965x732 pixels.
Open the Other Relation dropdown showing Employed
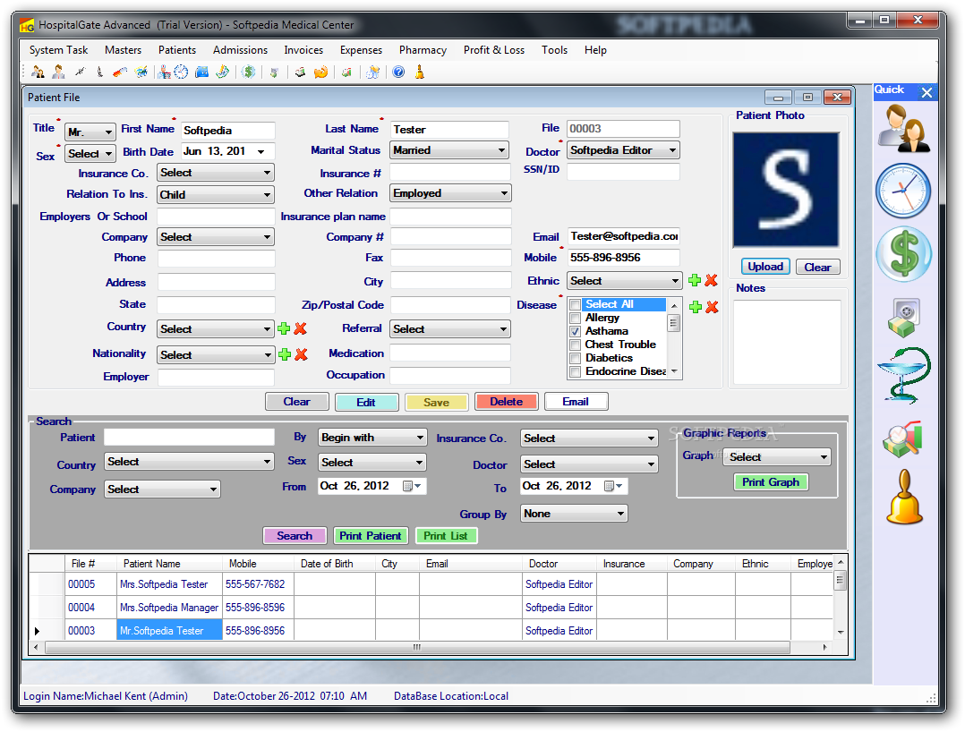(x=450, y=193)
